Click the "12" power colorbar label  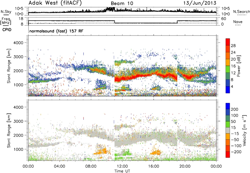(233, 73)
